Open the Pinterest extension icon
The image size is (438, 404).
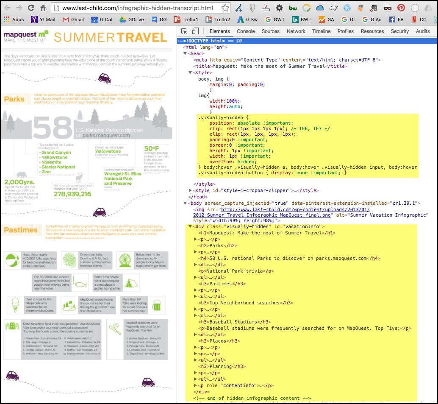(x=401, y=8)
